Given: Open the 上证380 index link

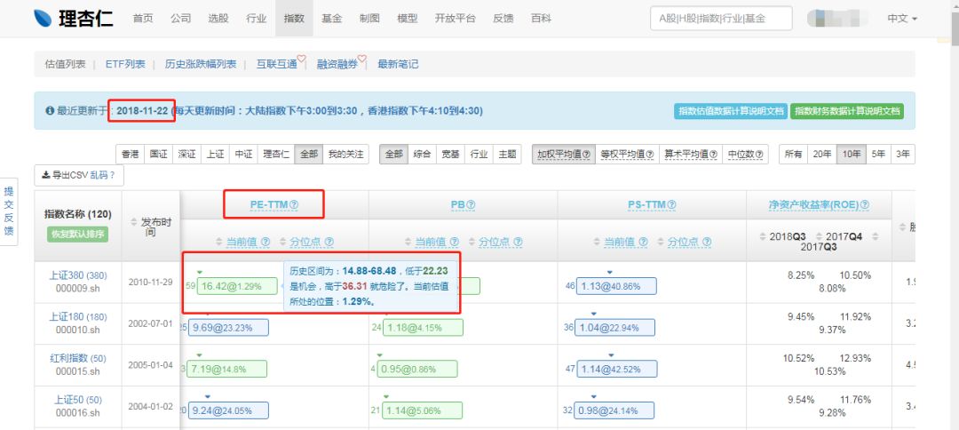Looking at the screenshot, I should [x=77, y=276].
